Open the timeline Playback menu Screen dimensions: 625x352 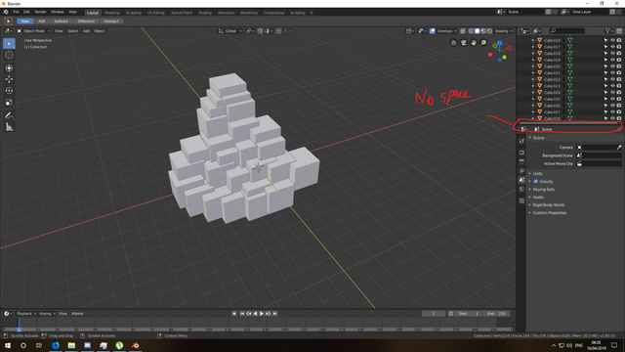pos(26,314)
